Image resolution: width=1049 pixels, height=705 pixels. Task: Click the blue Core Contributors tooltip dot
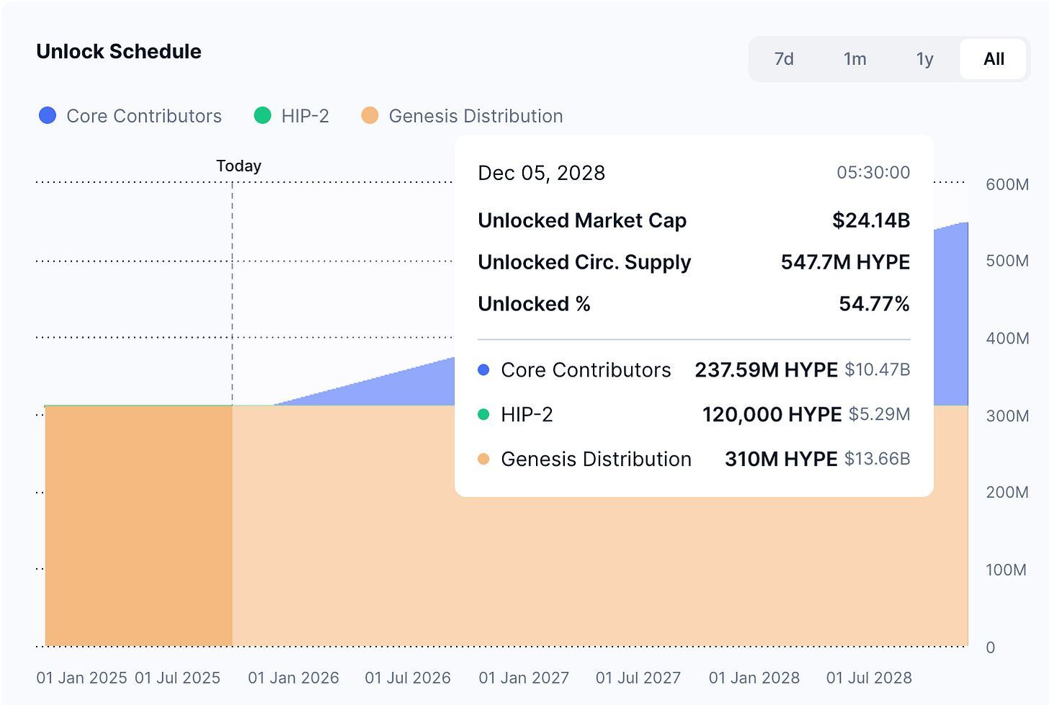coord(483,370)
